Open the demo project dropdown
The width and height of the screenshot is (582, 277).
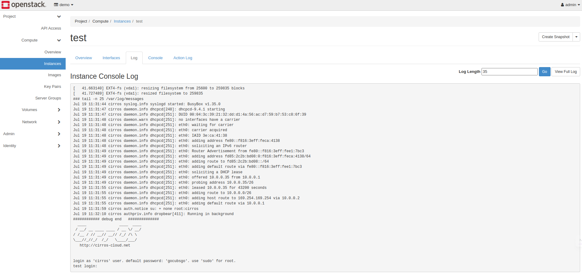pyautogui.click(x=64, y=5)
